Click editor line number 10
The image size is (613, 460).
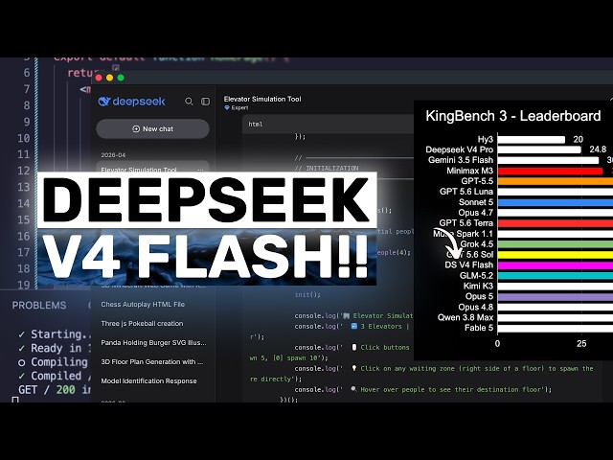[23, 138]
